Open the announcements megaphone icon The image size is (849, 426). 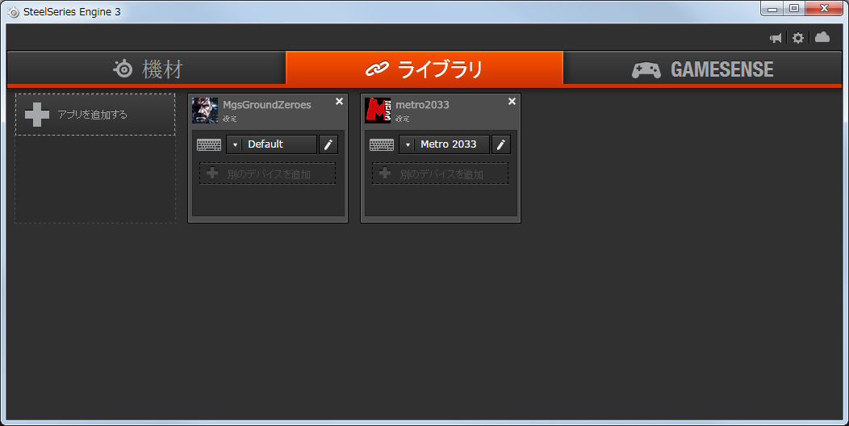pos(776,38)
